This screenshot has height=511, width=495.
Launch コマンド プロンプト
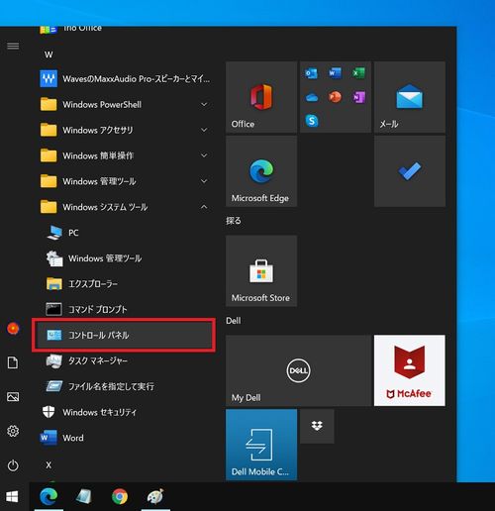125,310
